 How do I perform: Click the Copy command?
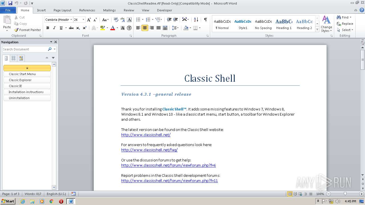pyautogui.click(x=21, y=24)
